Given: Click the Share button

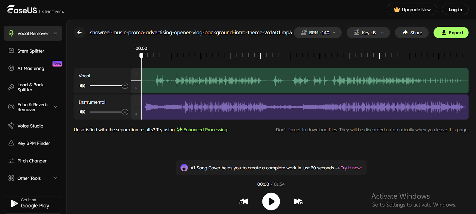Looking at the screenshot, I should coord(412,33).
